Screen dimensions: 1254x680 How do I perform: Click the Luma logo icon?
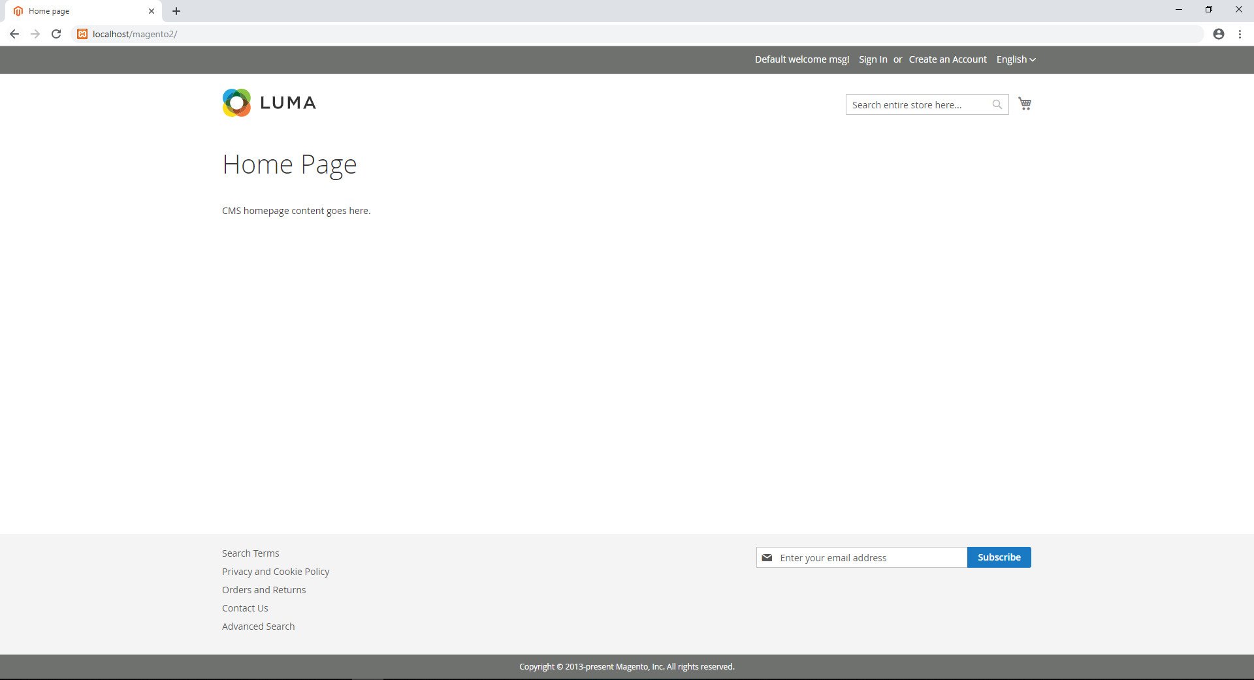236,103
